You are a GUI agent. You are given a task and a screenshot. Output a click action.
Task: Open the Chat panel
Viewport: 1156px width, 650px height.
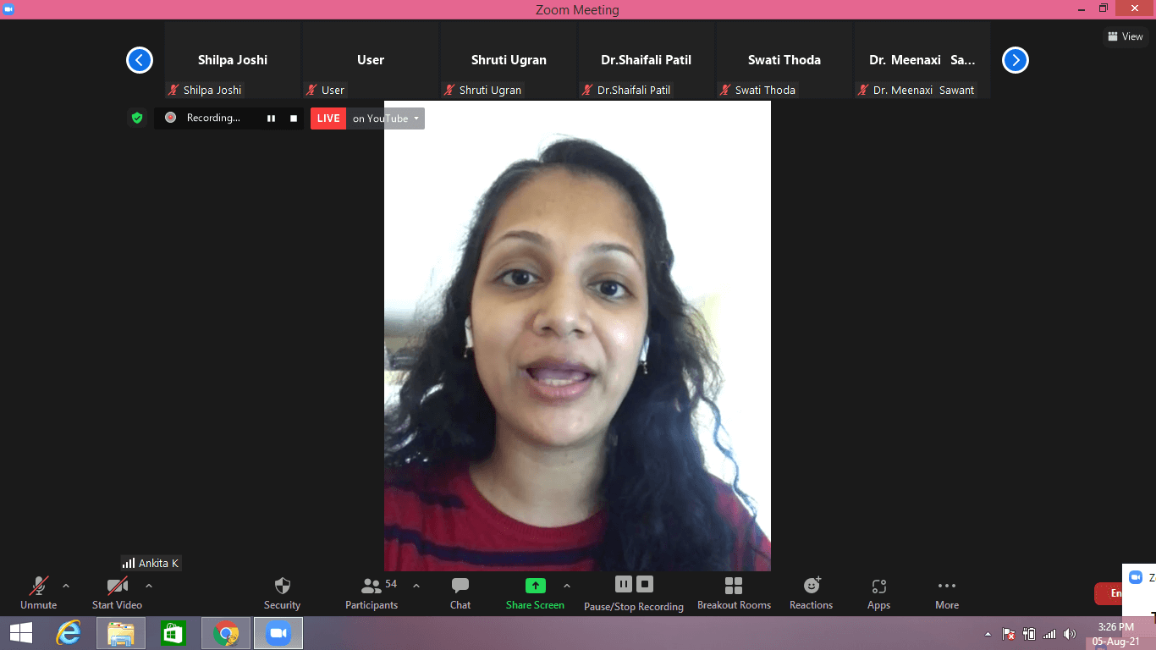pos(460,592)
